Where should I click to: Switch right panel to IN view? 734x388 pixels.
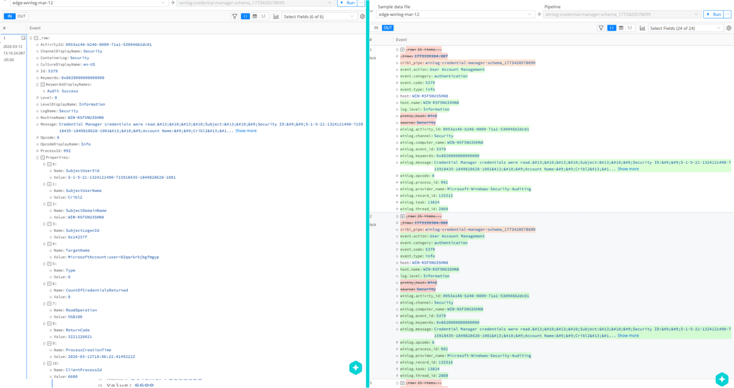[376, 28]
